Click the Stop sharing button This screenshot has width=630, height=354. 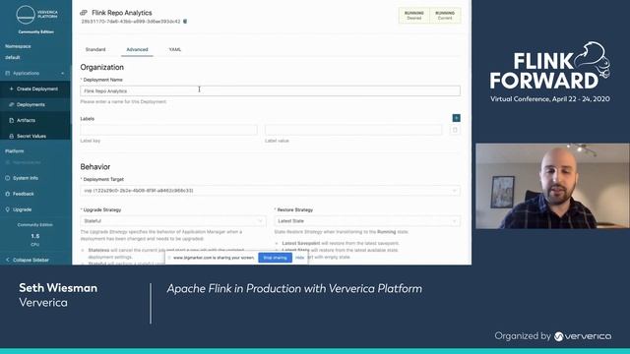[x=275, y=258]
